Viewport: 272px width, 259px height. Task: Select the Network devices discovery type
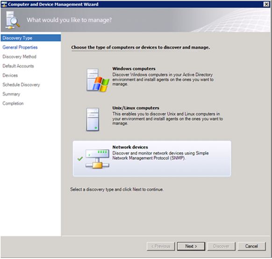click(x=152, y=158)
